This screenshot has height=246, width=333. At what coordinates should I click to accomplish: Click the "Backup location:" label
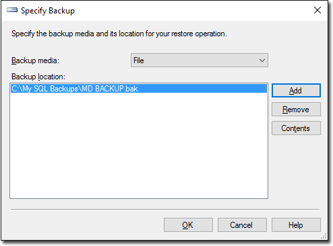38,77
